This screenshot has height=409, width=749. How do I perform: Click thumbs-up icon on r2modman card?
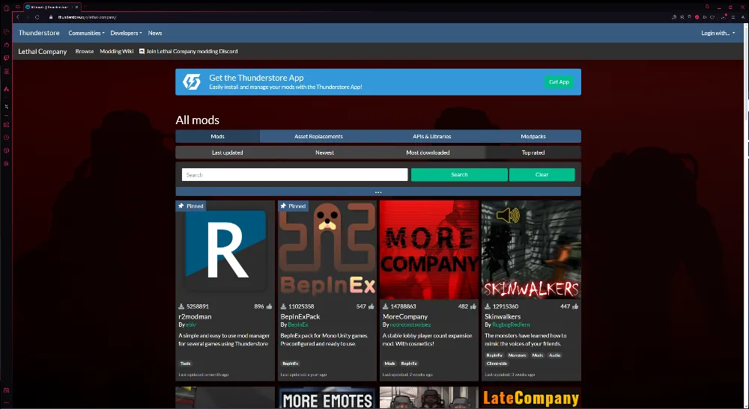pyautogui.click(x=269, y=307)
